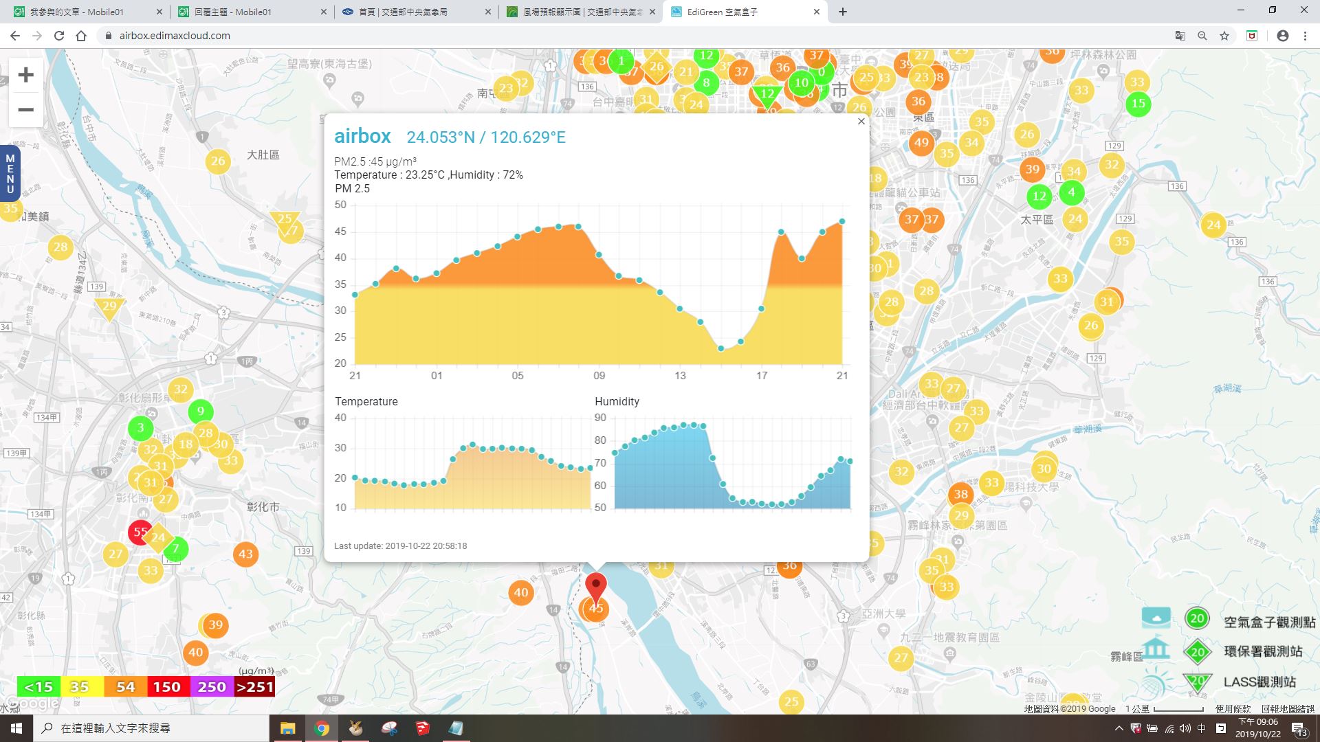Click the airbox station legend icon 20
This screenshot has height=742, width=1320.
(x=1197, y=618)
